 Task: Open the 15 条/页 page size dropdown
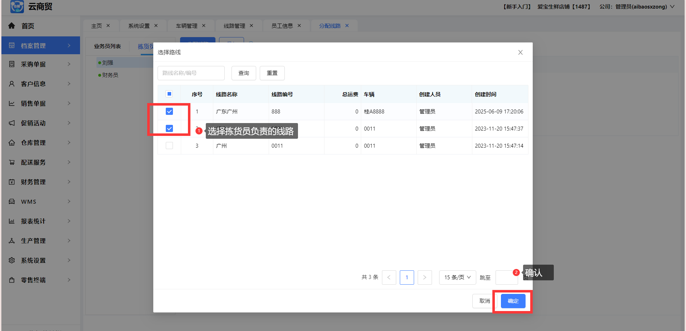coord(457,277)
